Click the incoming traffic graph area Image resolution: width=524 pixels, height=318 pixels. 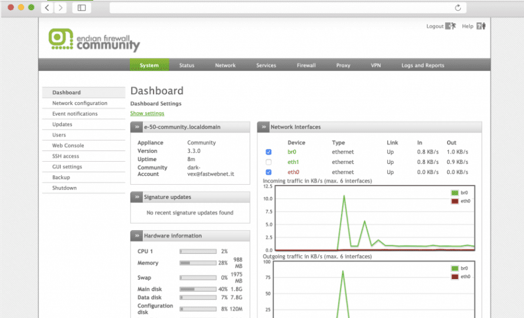coord(375,218)
